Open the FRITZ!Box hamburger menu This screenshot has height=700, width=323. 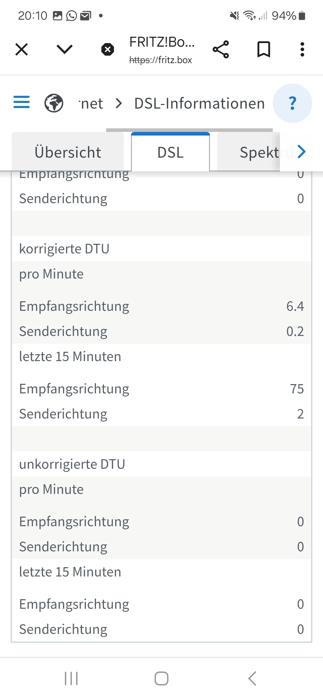pos(22,102)
